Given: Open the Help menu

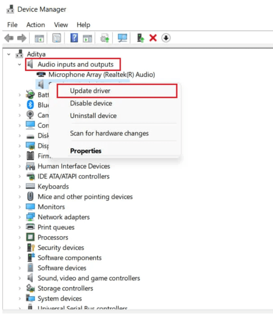Looking at the screenshot, I should tap(83, 25).
